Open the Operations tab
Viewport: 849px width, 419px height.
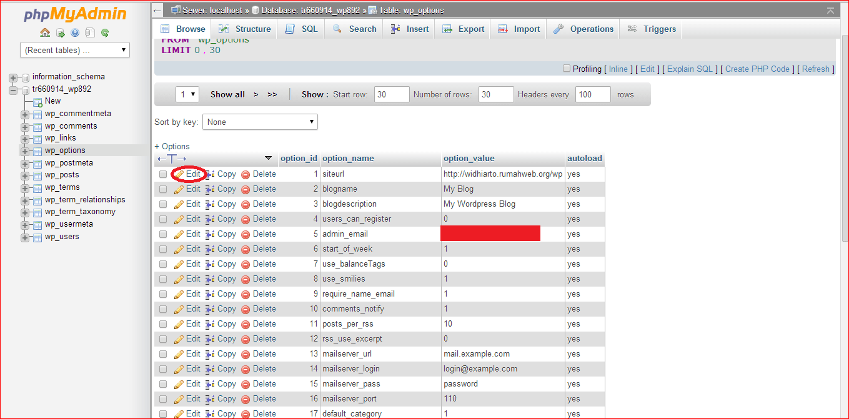pos(583,29)
